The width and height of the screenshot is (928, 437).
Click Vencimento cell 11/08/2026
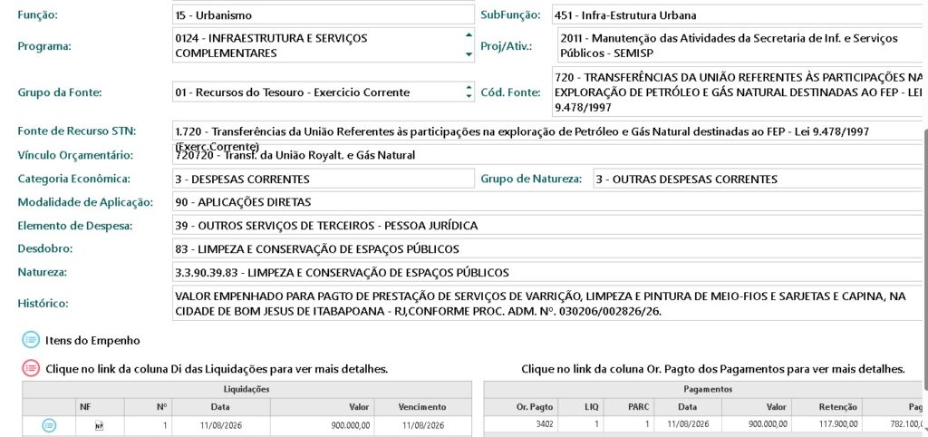pos(423,425)
